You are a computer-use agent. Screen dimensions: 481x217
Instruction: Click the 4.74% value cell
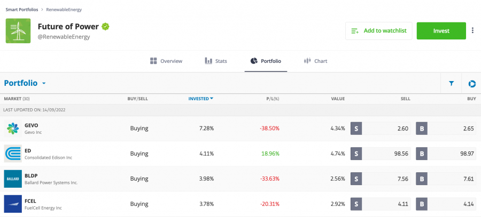338,154
